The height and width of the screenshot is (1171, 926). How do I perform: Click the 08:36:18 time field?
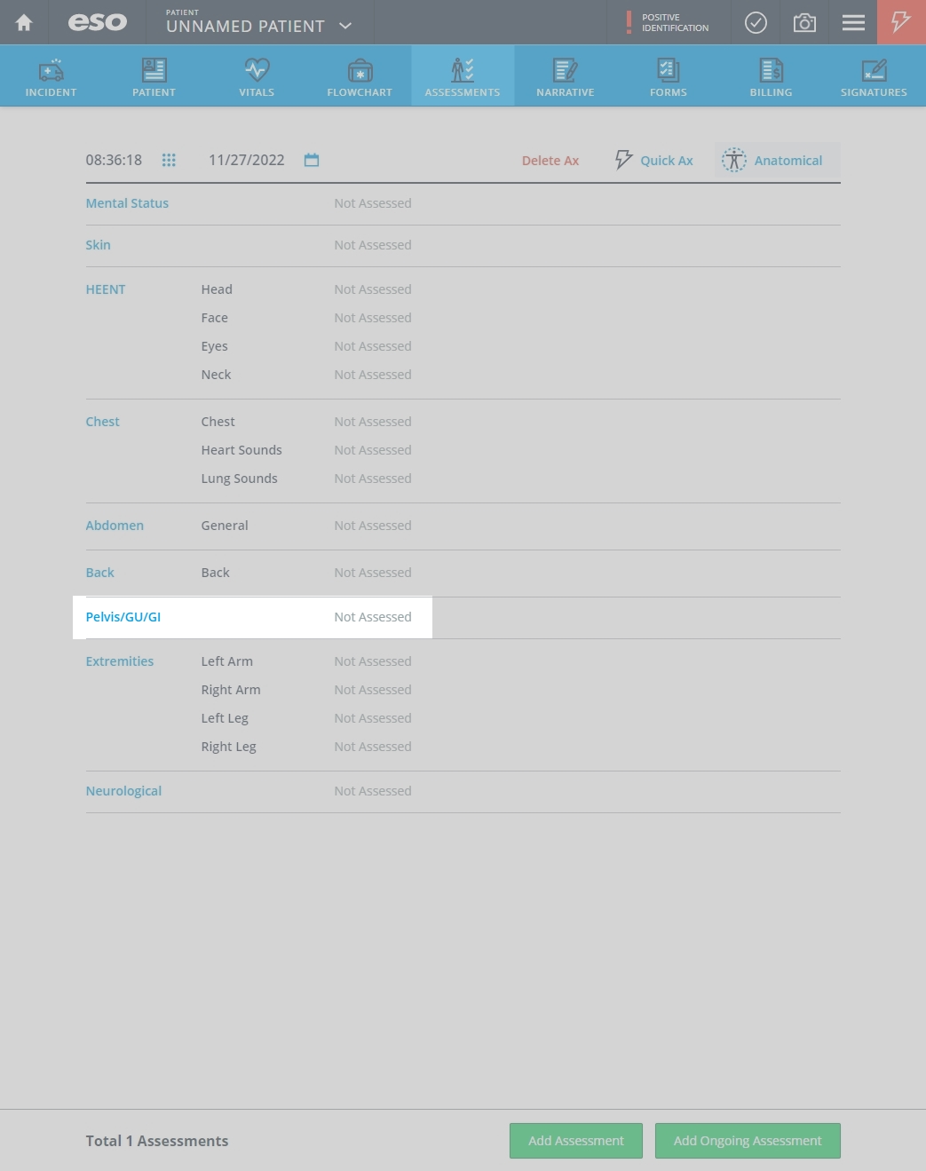point(114,160)
